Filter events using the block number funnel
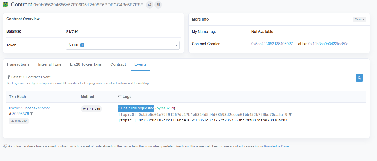The width and height of the screenshot is (377, 161). coord(31,113)
